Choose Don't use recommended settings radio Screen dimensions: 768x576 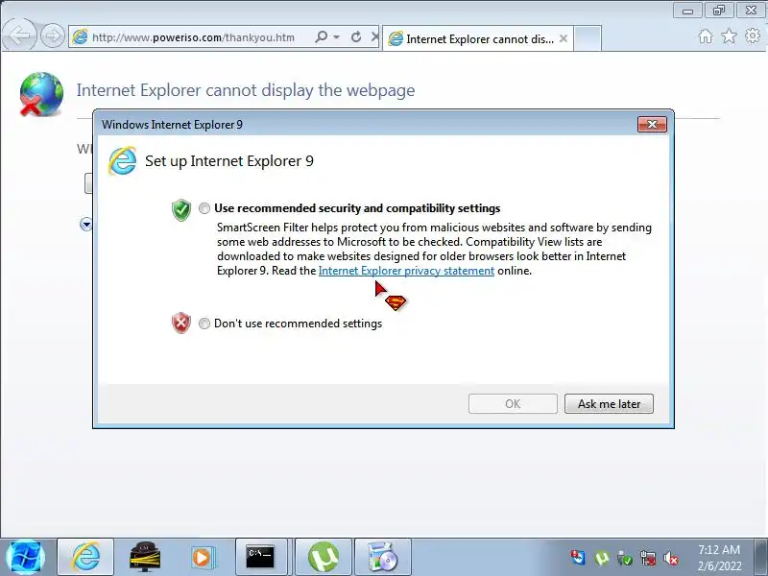[204, 324]
